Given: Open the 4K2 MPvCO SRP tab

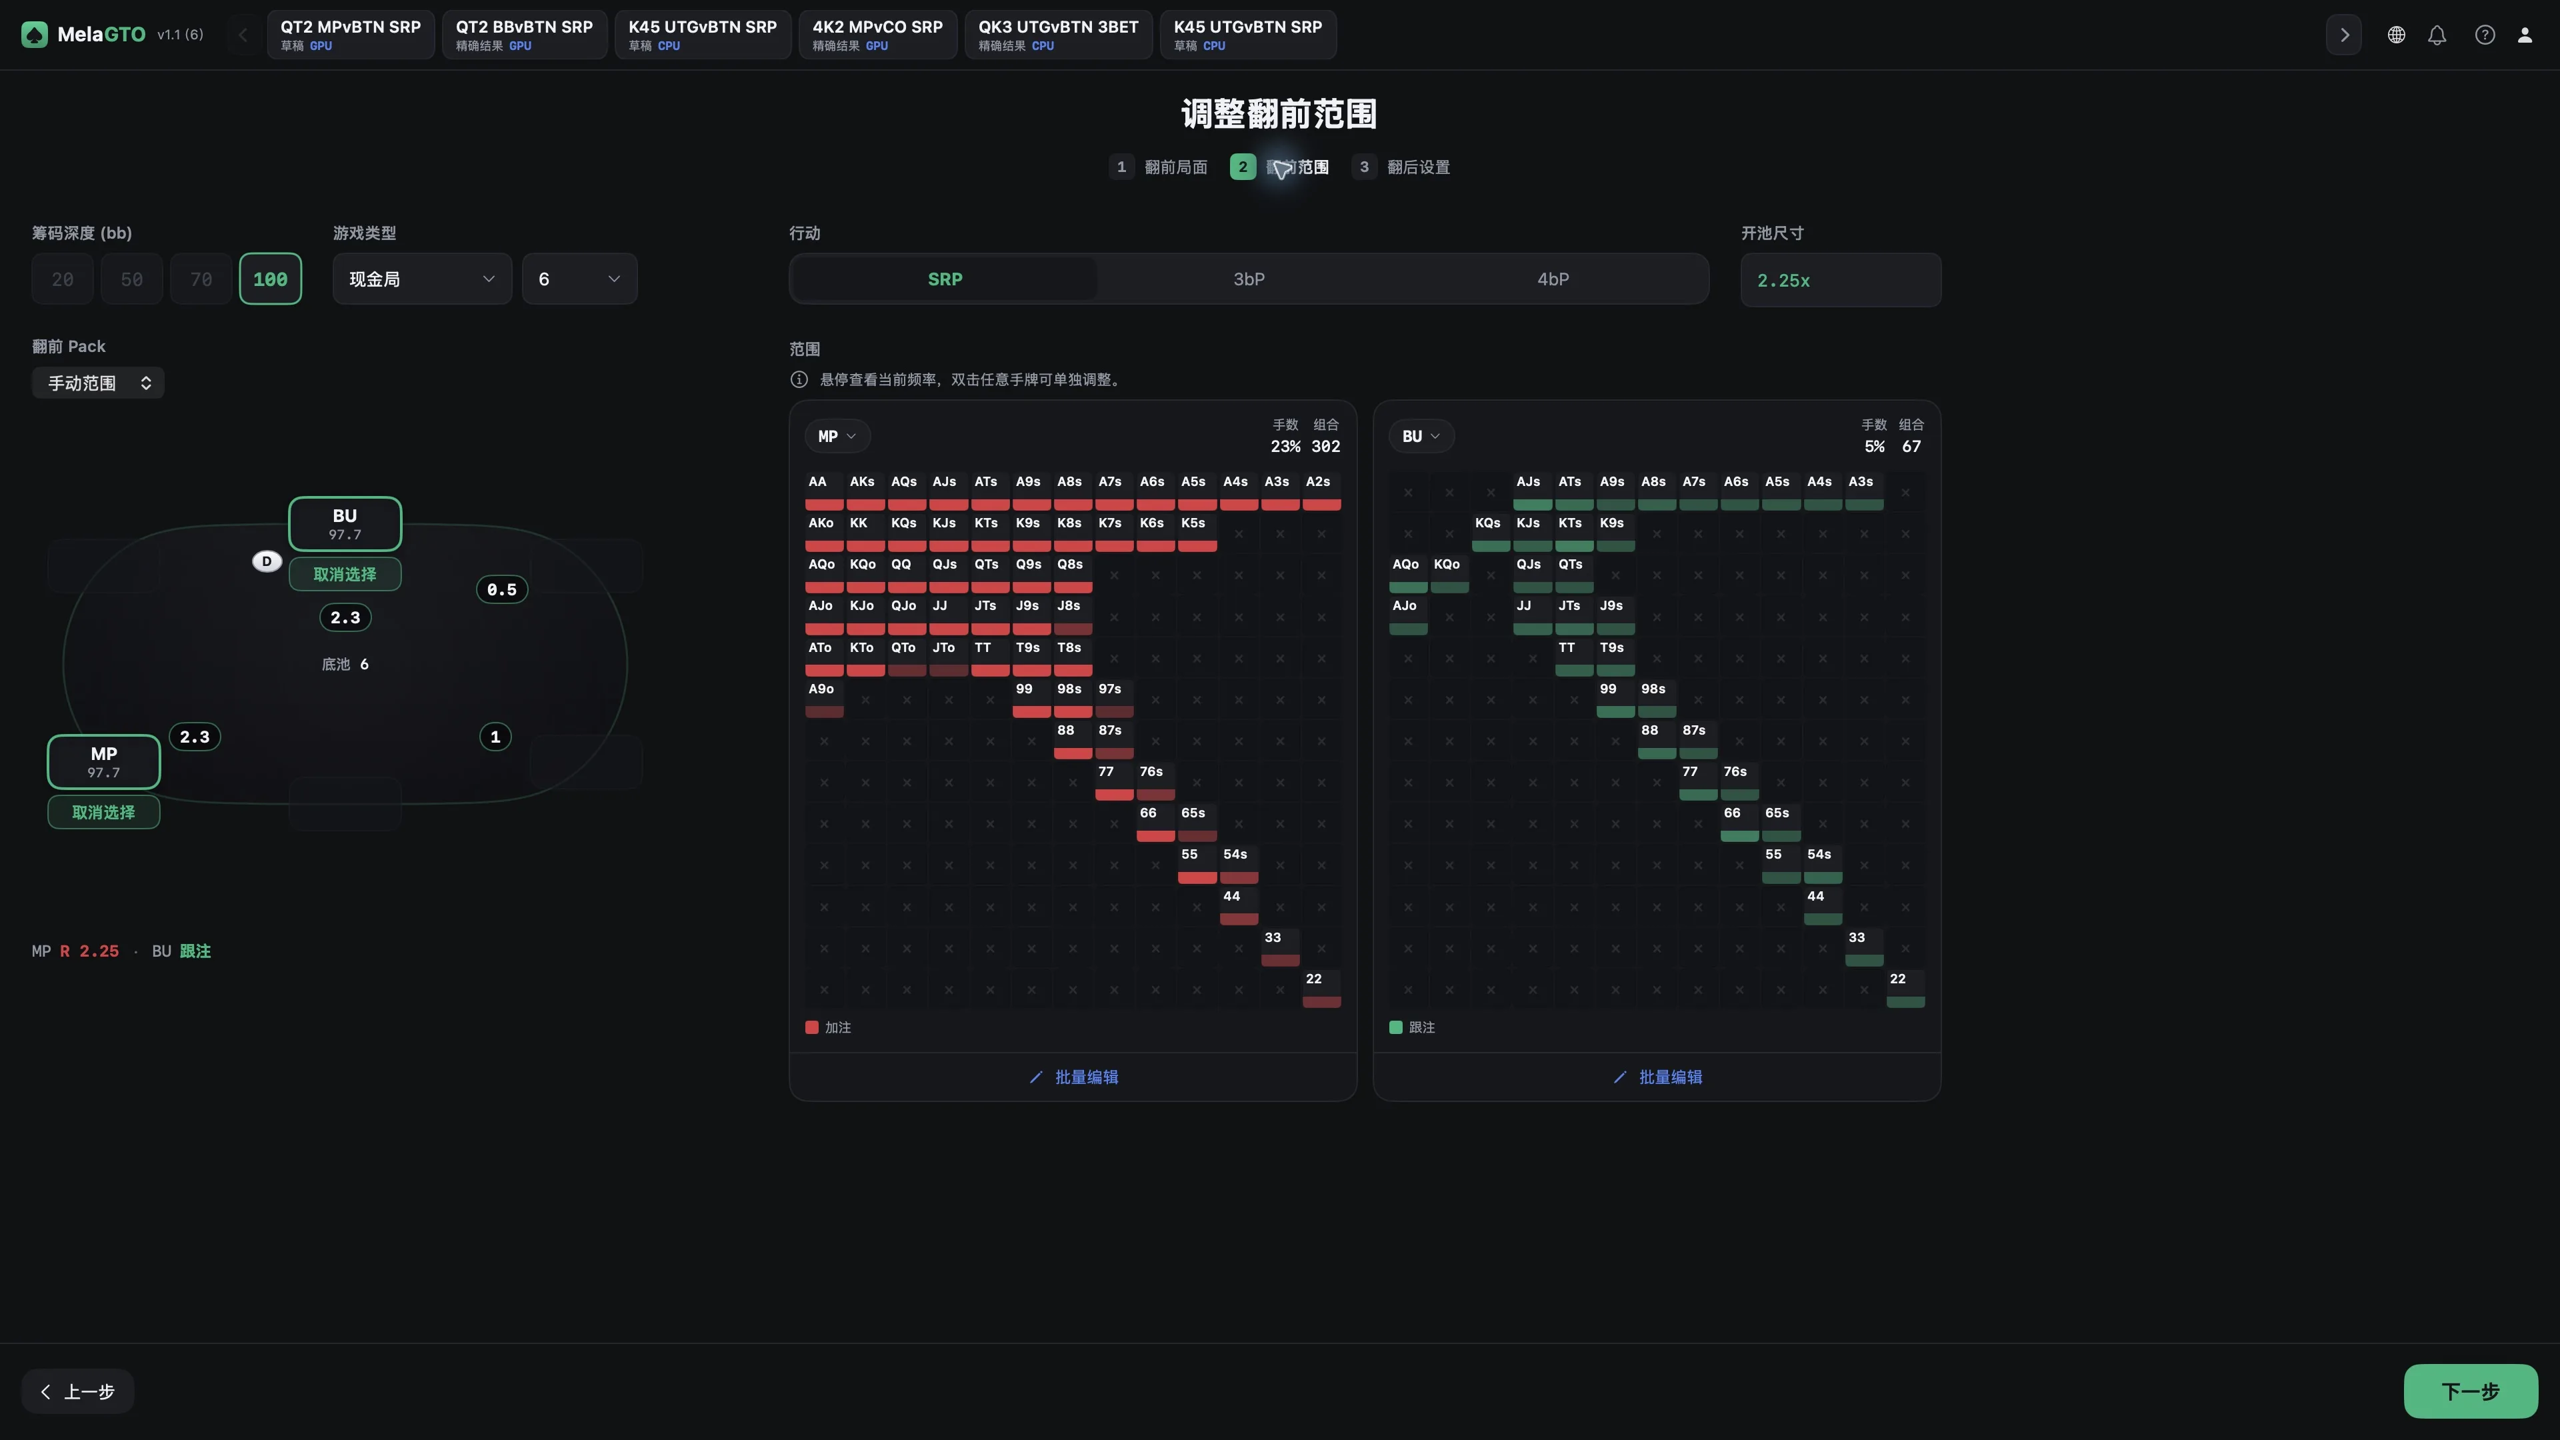Looking at the screenshot, I should click(x=877, y=35).
